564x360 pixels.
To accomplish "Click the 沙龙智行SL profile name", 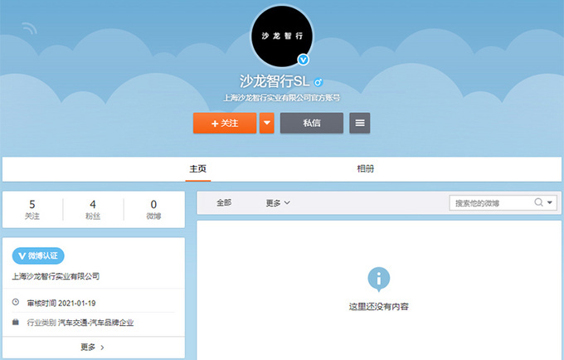I will 275,81.
